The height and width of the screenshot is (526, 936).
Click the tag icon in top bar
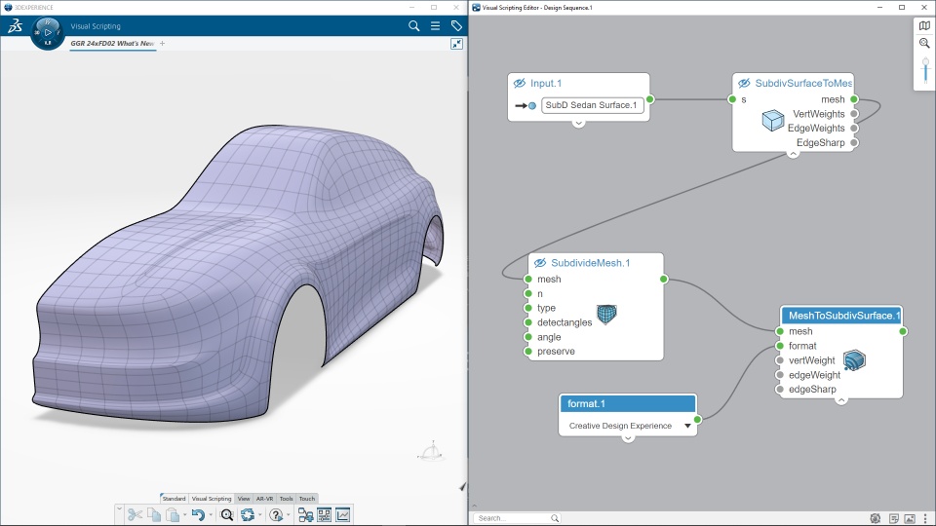456,26
